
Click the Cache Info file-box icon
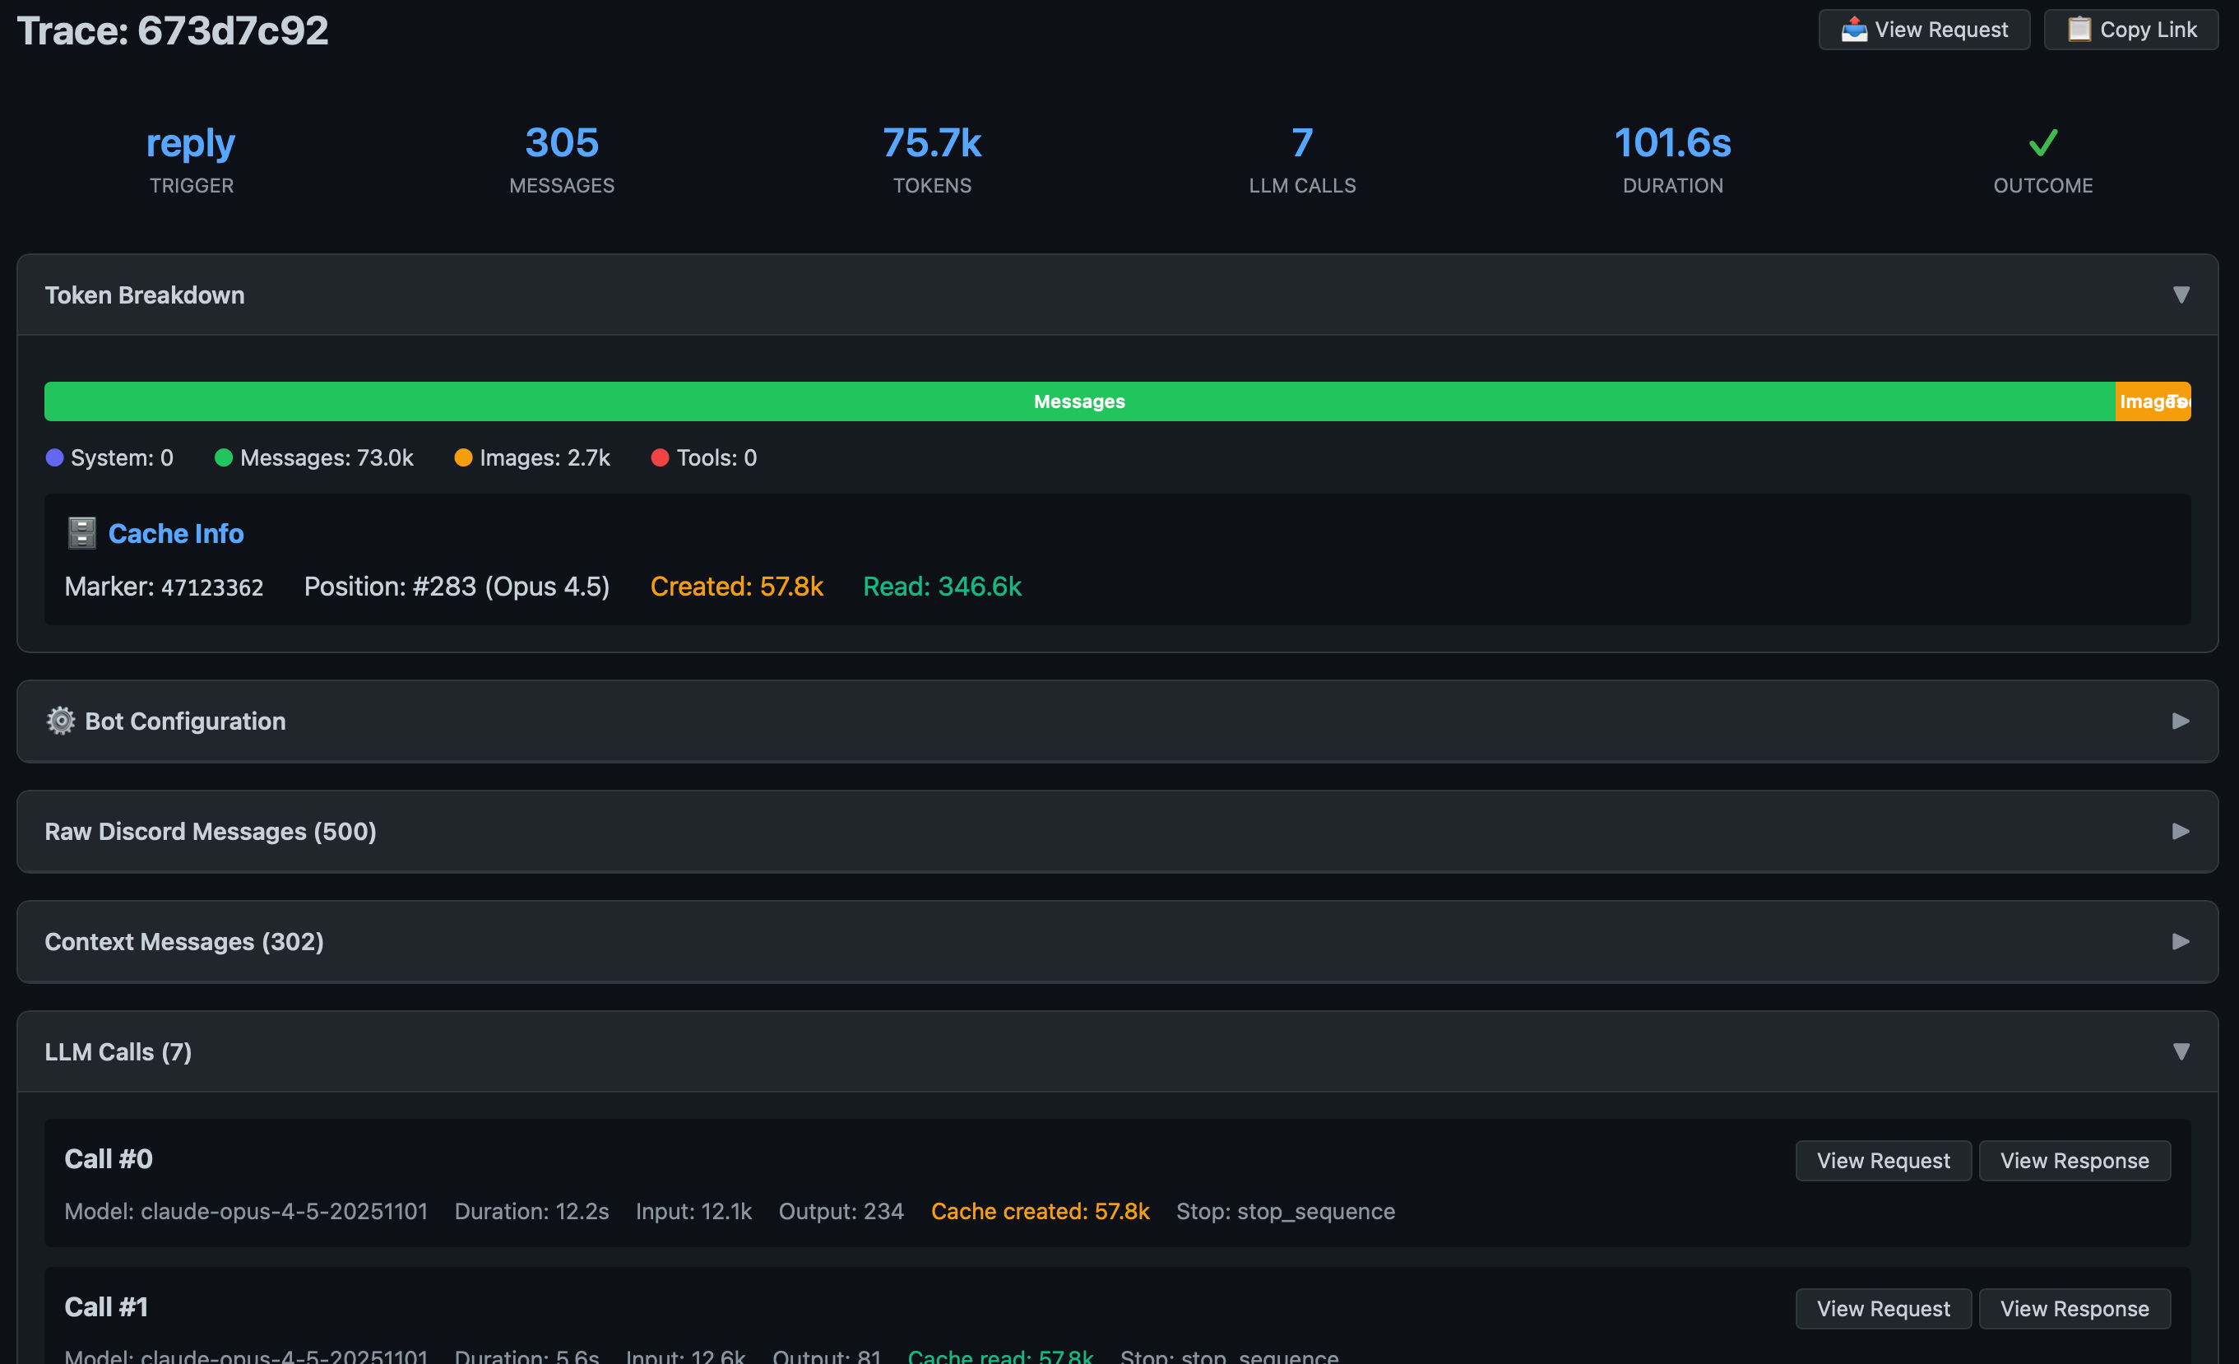[81, 532]
